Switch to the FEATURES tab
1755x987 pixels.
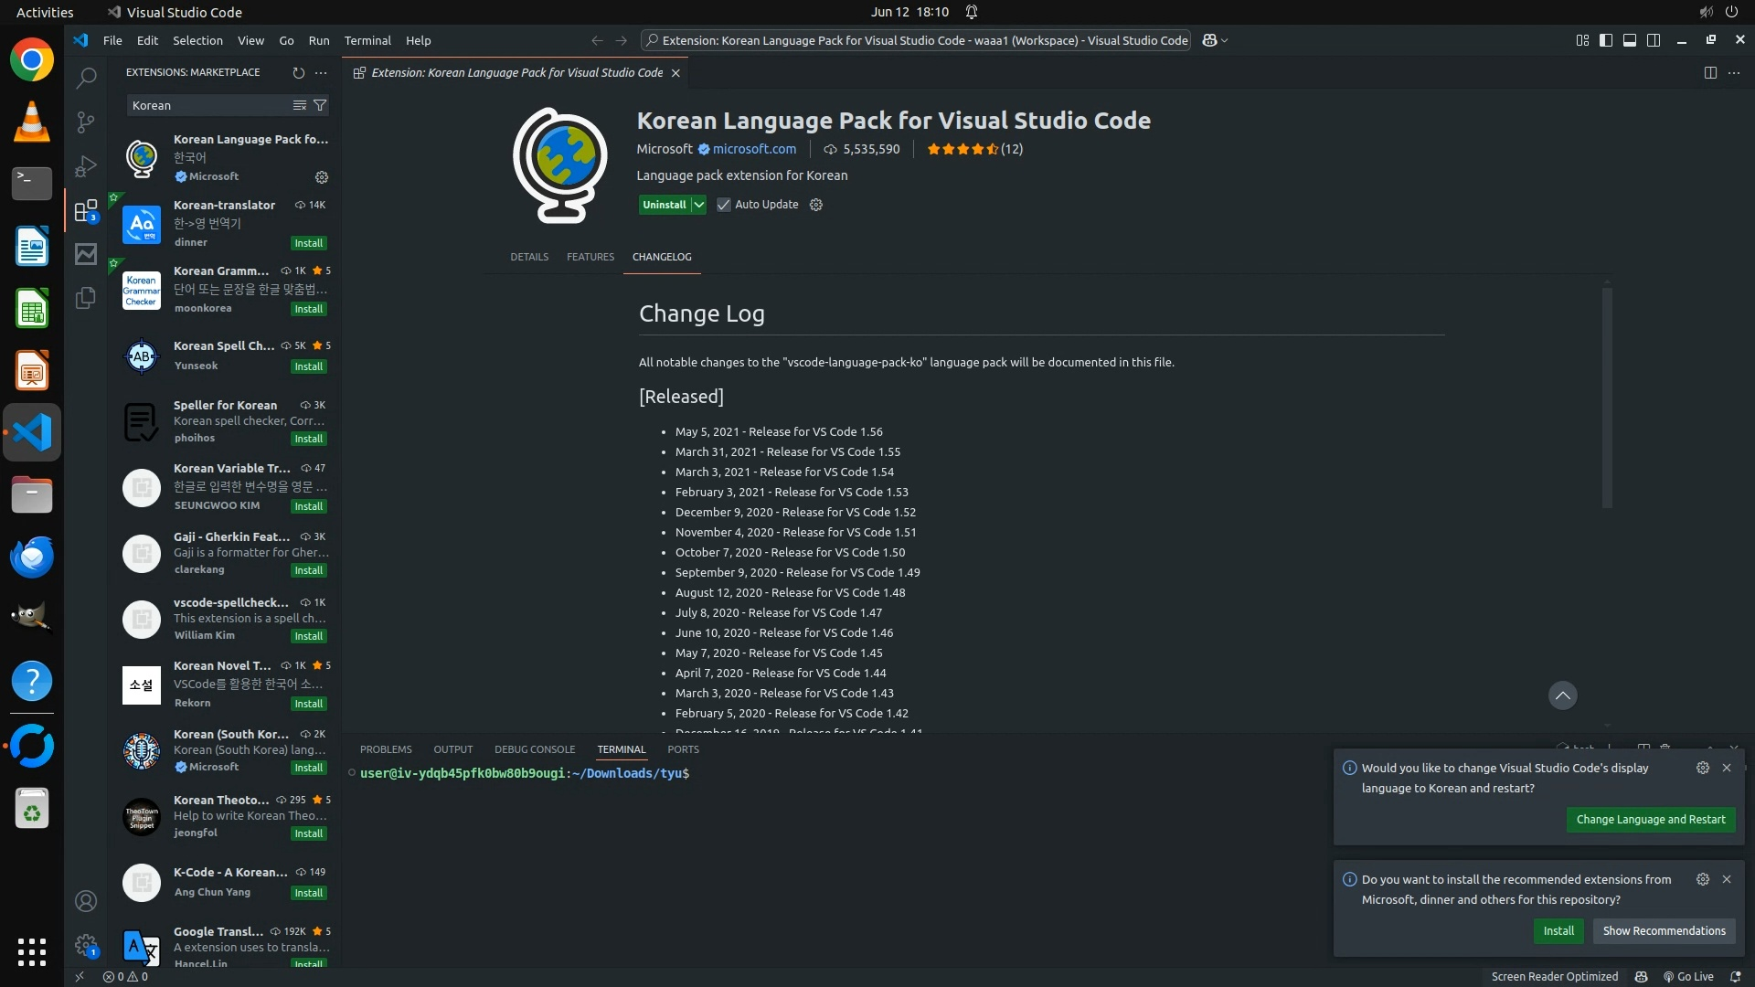(590, 257)
